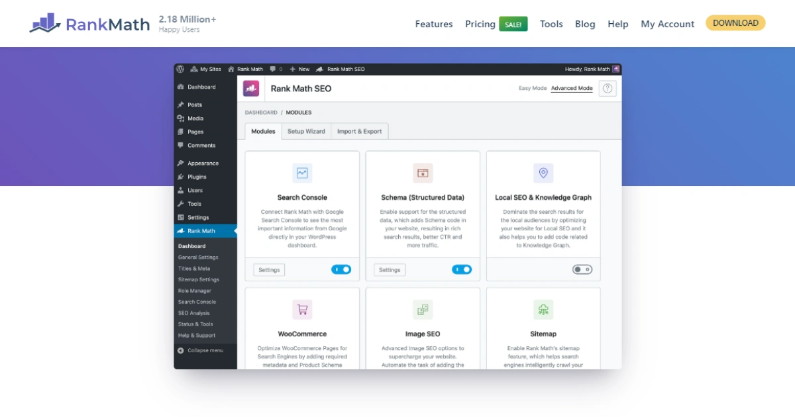Open Schema module Settings button
The image size is (795, 417).
390,270
